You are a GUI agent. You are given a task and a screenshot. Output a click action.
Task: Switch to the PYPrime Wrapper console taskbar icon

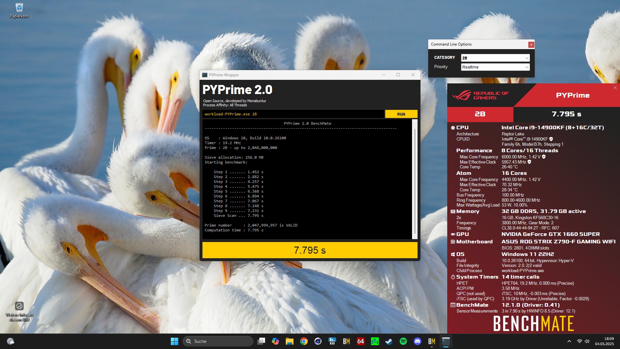tap(446, 341)
